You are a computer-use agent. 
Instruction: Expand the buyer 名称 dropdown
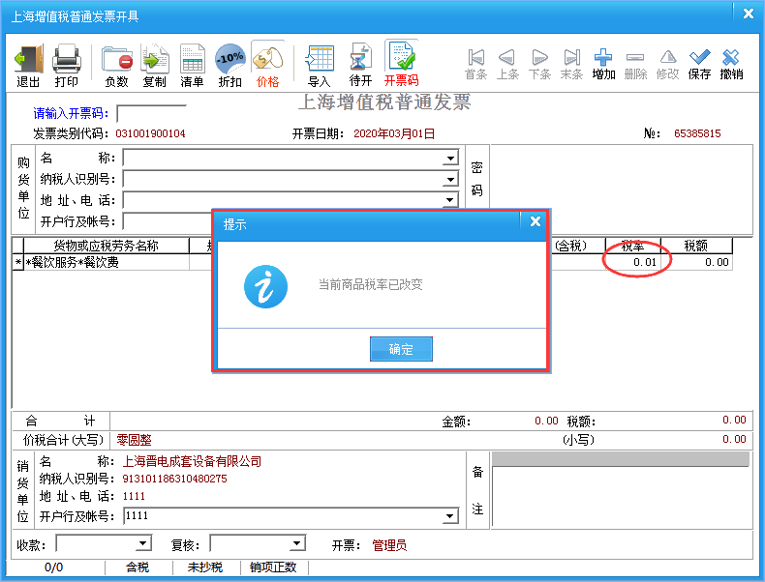point(451,159)
